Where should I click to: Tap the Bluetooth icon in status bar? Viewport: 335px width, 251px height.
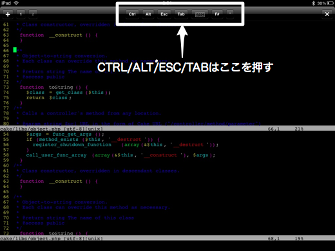click(x=313, y=3)
